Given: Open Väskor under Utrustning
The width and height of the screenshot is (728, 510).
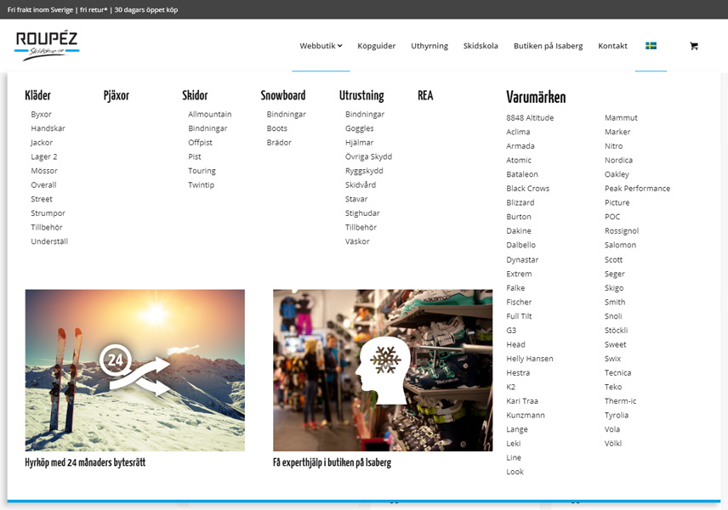Looking at the screenshot, I should click(357, 241).
